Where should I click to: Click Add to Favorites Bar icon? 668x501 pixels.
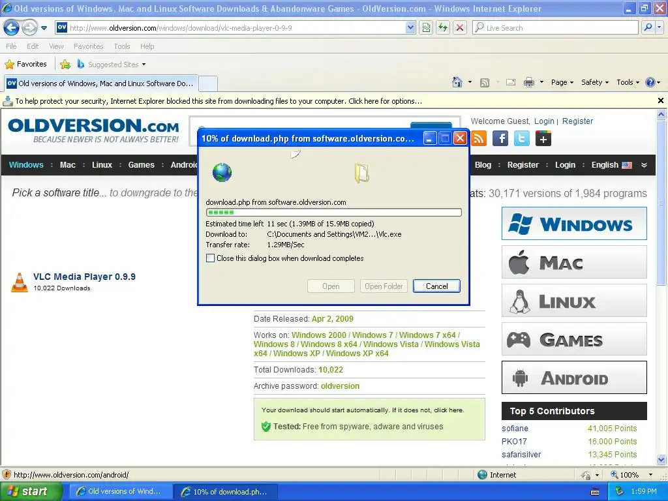[65, 65]
